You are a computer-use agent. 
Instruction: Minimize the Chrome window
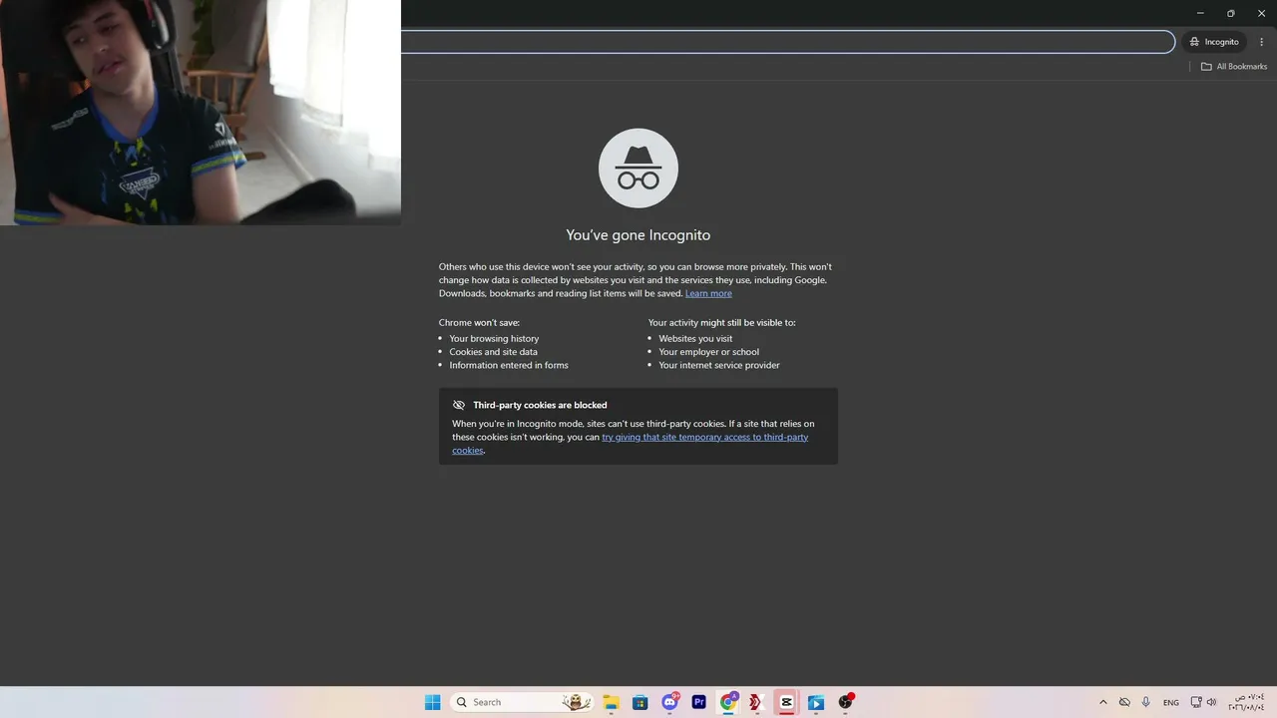pos(1200,13)
